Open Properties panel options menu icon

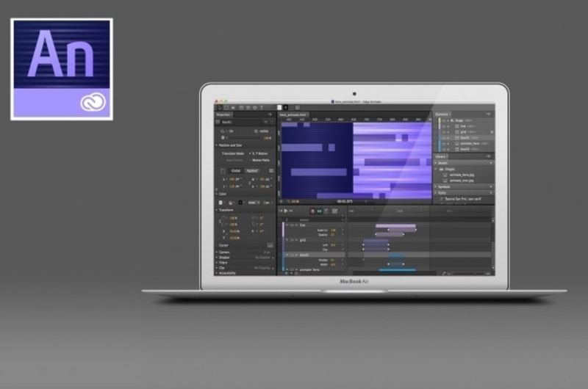click(x=269, y=114)
